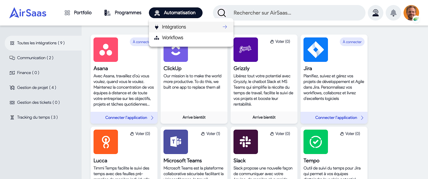Click the Jira À connecter badge
The width and height of the screenshot is (428, 179).
click(x=352, y=42)
